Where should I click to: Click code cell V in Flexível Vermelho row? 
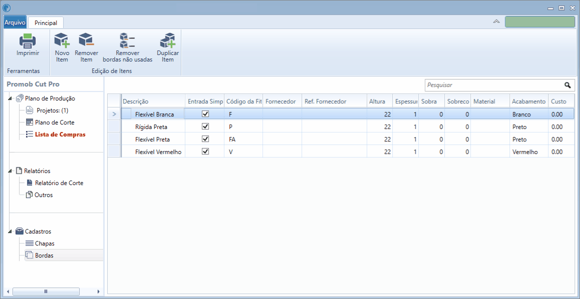tap(243, 151)
